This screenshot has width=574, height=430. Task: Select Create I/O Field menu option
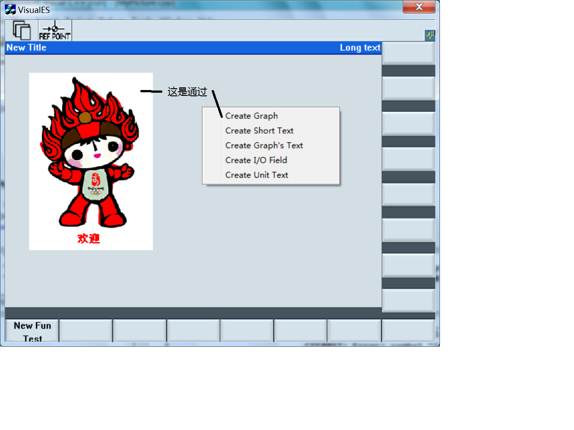coord(271,160)
